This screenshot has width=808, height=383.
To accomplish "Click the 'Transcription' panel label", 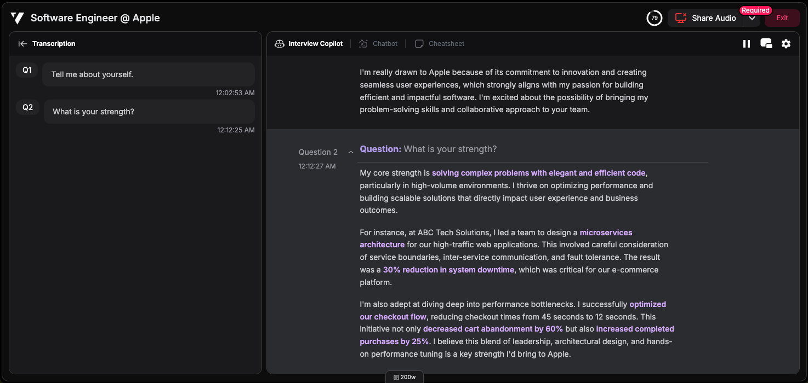I will click(x=54, y=44).
